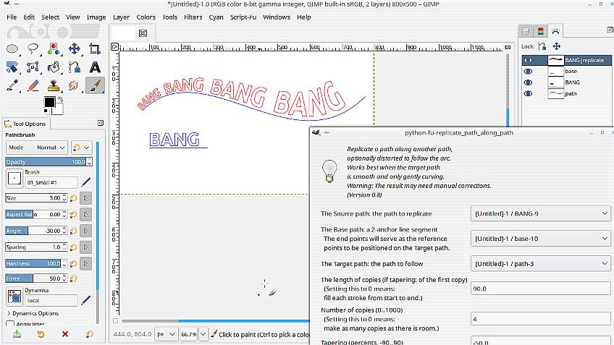The height and width of the screenshot is (345, 614).
Task: Click the black foreground color swatch
Action: tap(49, 102)
